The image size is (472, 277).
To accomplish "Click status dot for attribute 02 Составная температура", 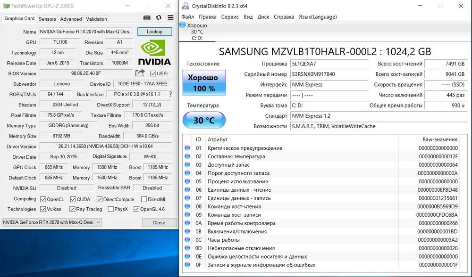I will 187,156.
